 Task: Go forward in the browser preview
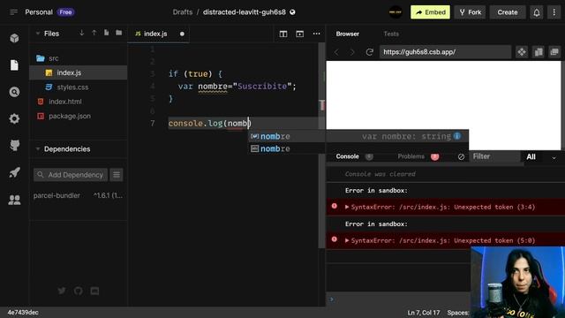point(352,52)
